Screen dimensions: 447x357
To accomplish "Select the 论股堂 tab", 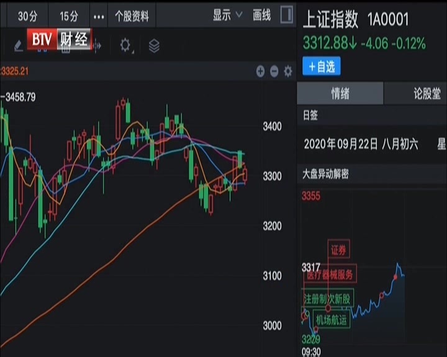I will coord(427,94).
